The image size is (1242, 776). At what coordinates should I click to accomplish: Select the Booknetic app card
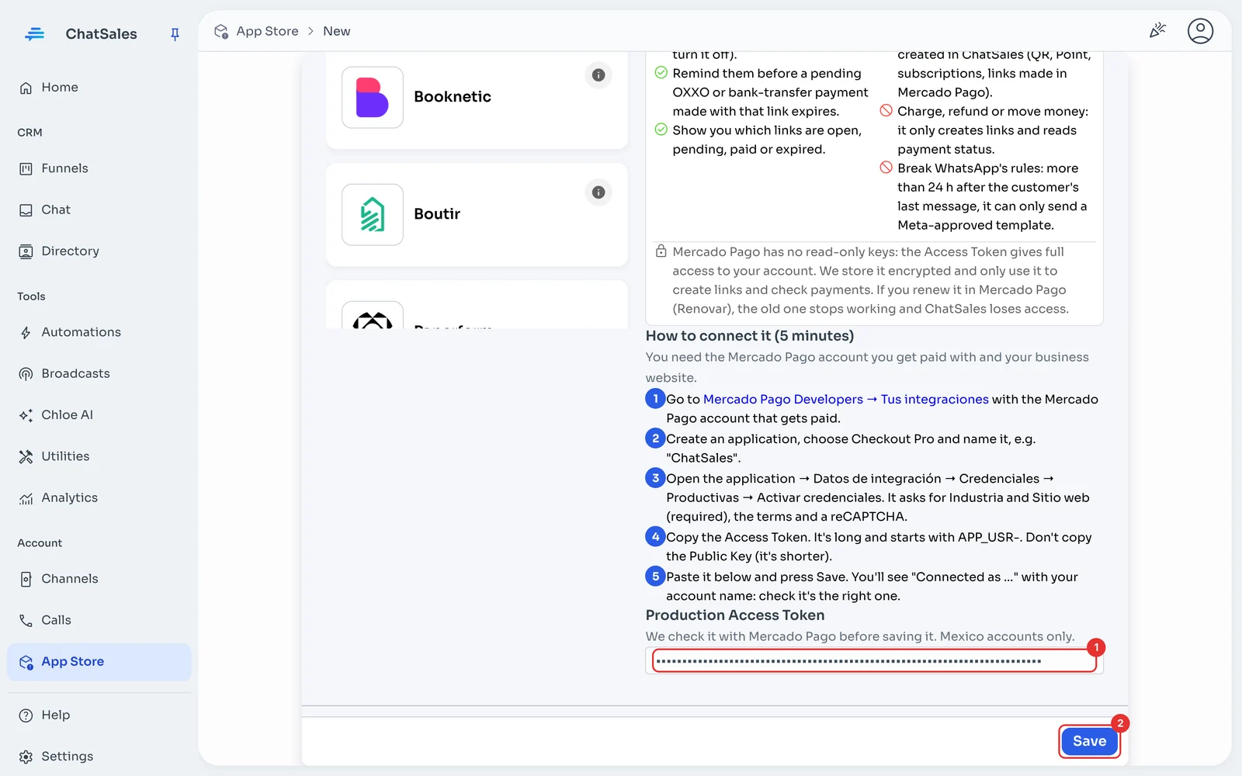(x=477, y=99)
